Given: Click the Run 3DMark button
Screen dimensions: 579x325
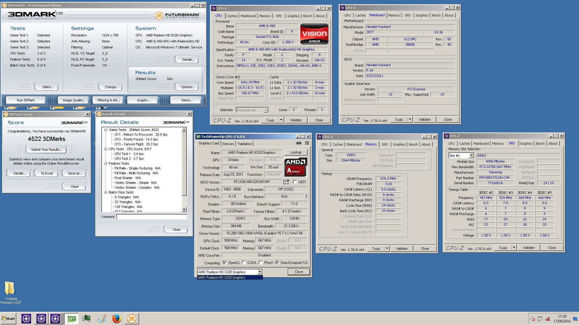Looking at the screenshot, I should tap(26, 100).
